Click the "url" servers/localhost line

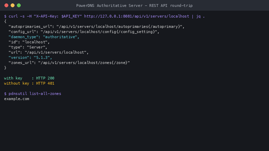point(49,52)
